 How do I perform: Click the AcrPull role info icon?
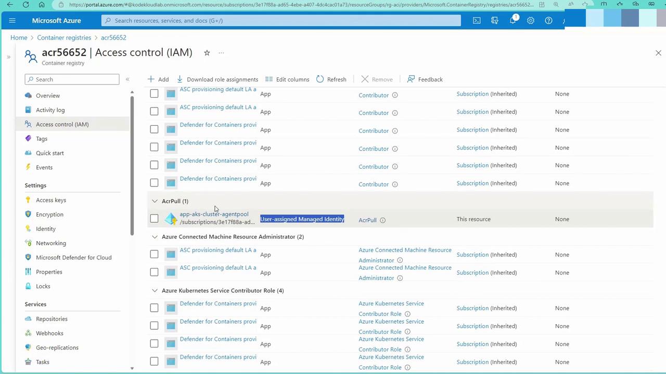pyautogui.click(x=382, y=220)
